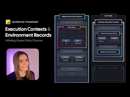Click the "Global Object" box header

tap(72, 27)
